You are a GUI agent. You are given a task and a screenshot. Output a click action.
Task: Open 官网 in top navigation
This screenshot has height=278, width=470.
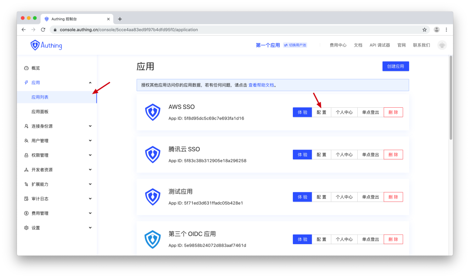coord(401,45)
